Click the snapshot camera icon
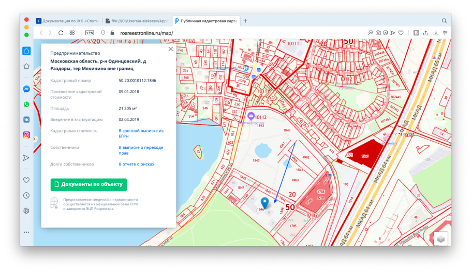471x272 pixels. pyautogui.click(x=378, y=33)
